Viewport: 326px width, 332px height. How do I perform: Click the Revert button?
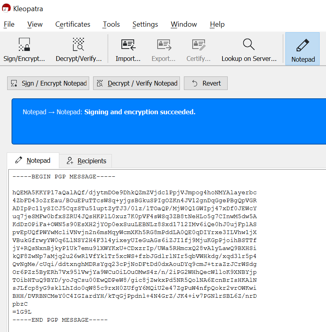click(205, 83)
